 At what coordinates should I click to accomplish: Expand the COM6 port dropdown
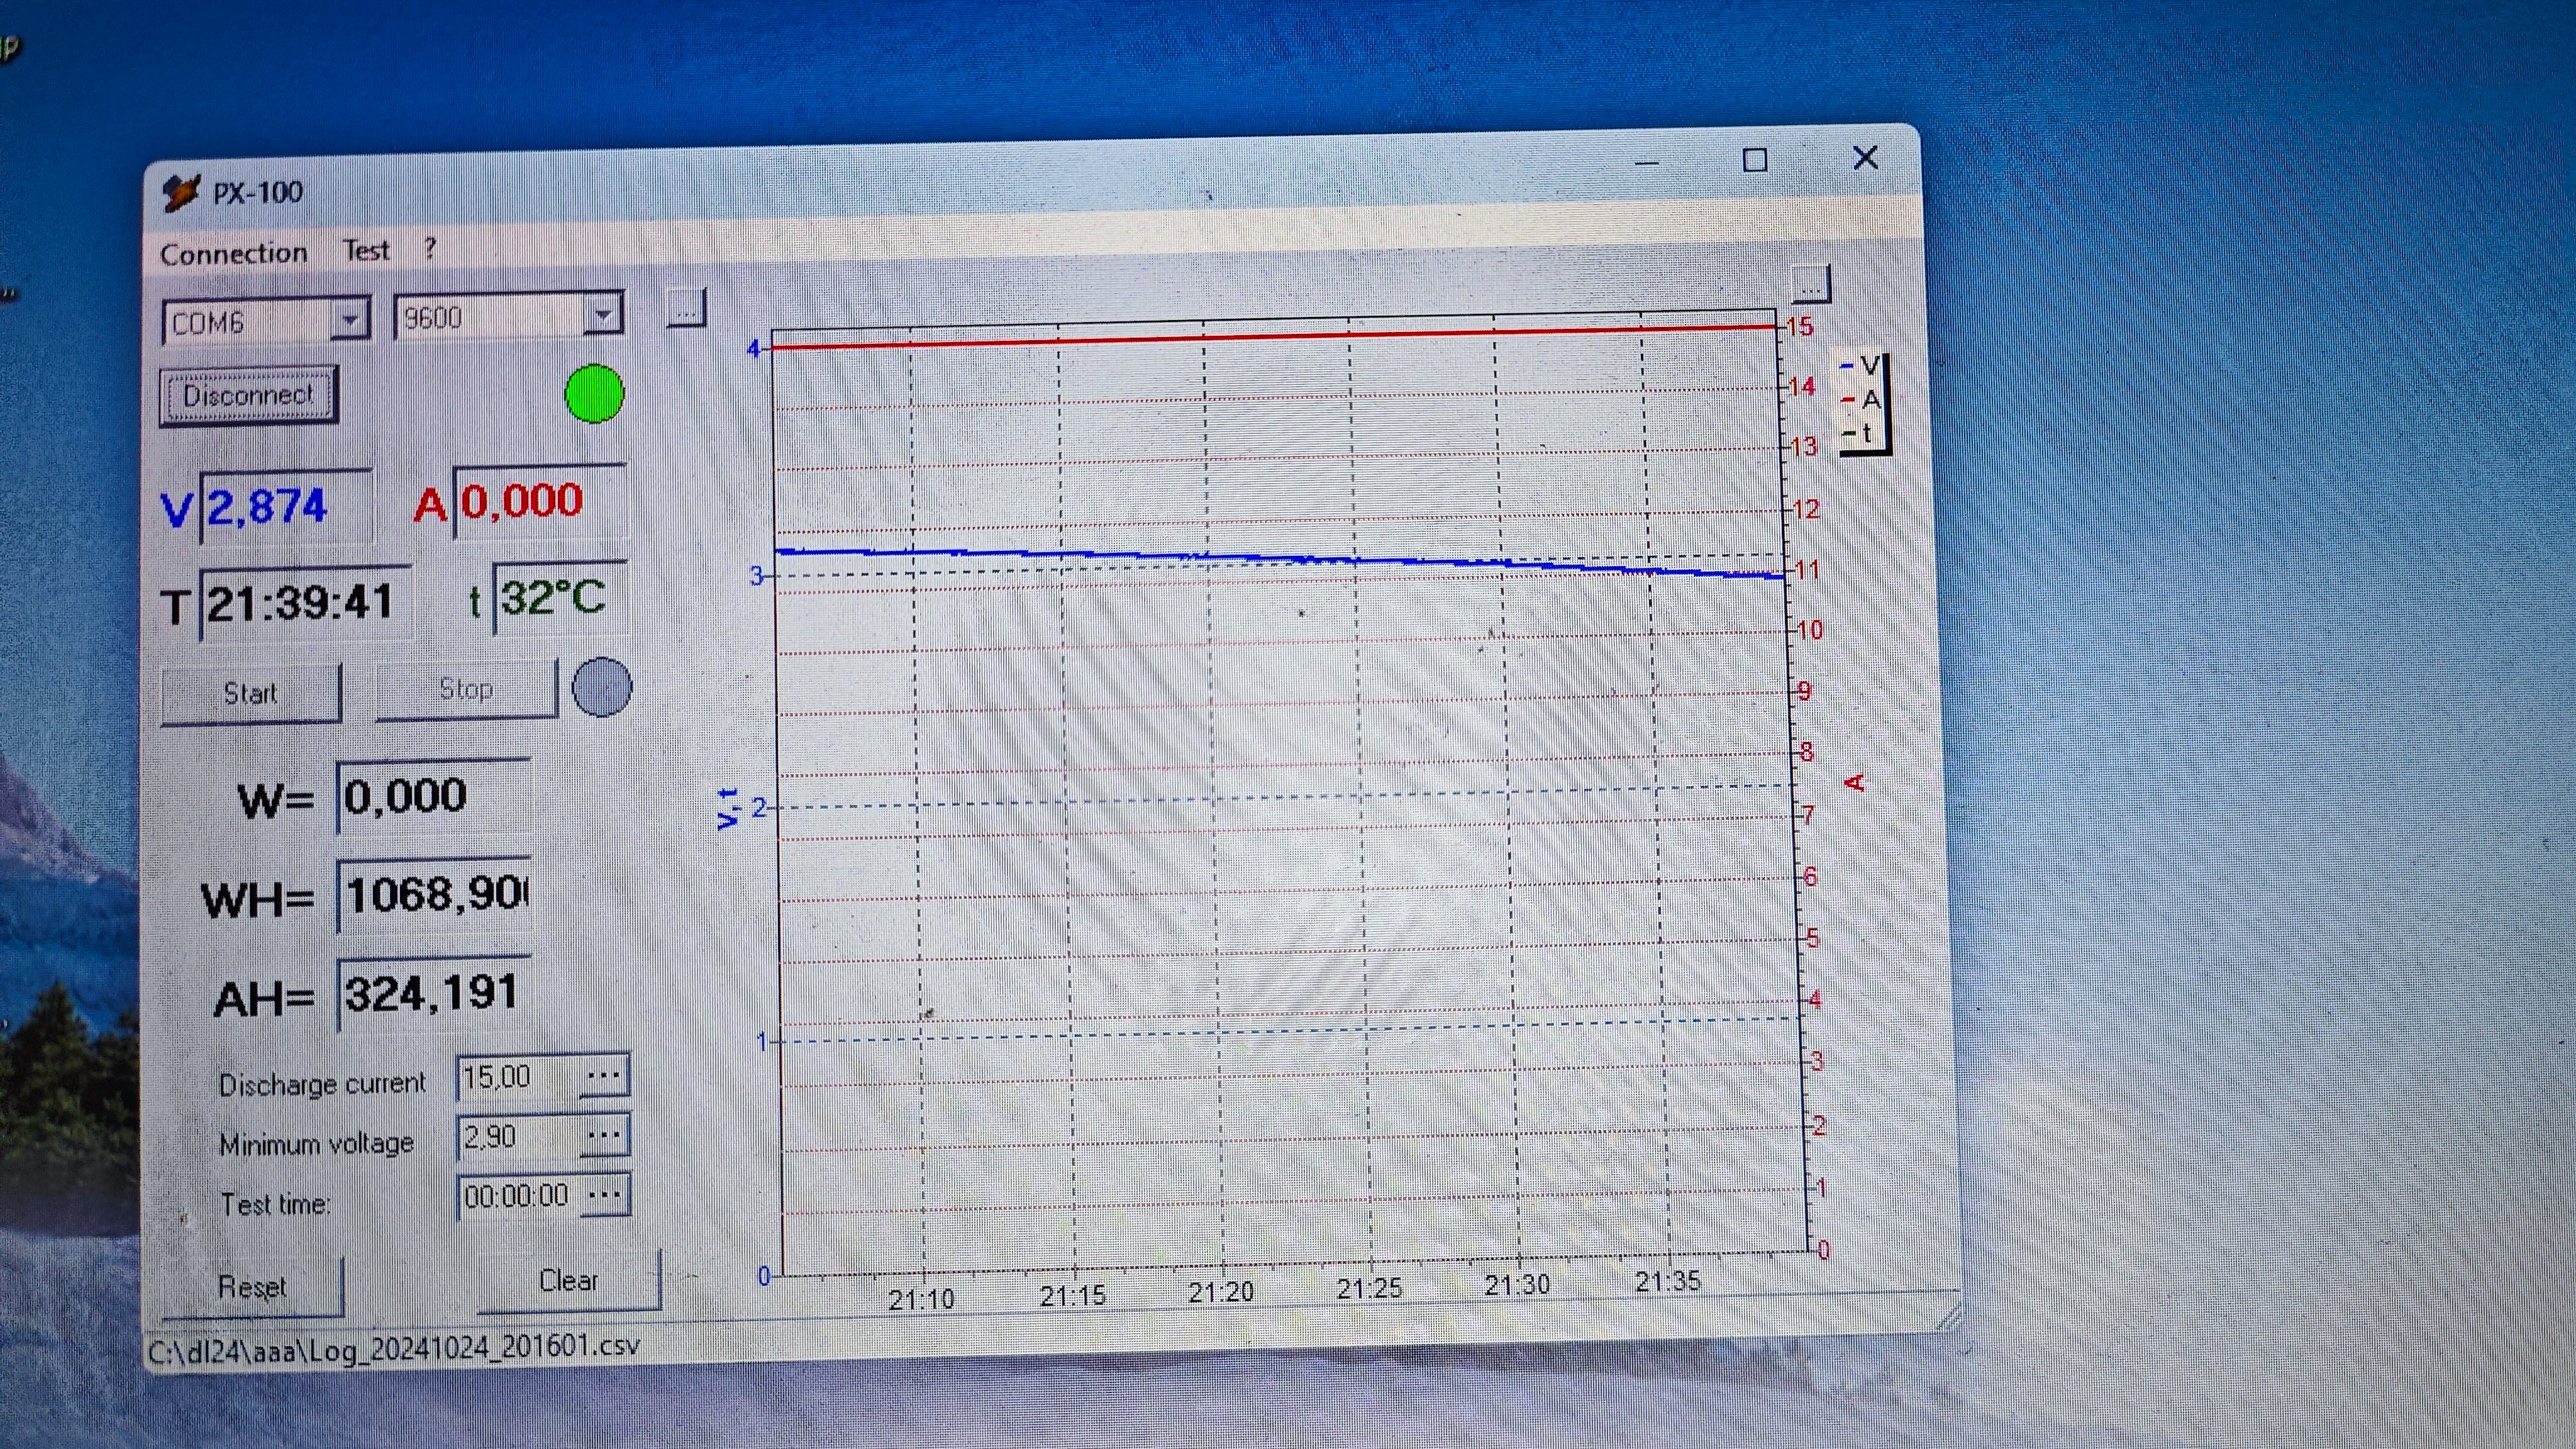[x=350, y=320]
